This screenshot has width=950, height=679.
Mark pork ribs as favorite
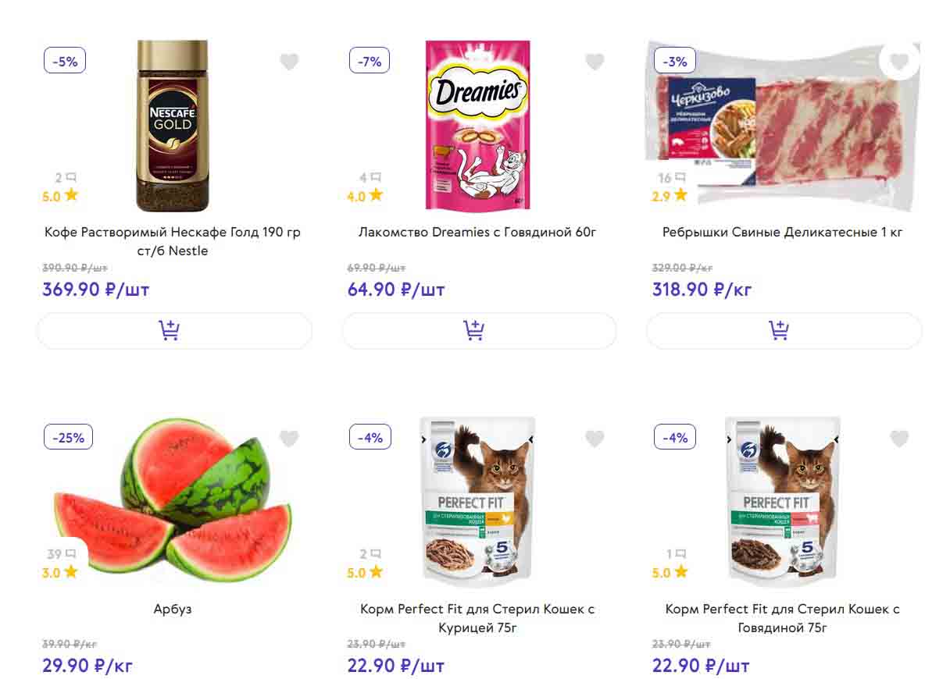click(899, 61)
